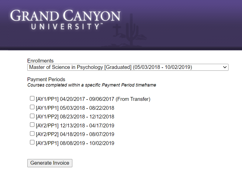242x181 pixels.
Task: Click the Enrollments label
Action: (x=40, y=61)
